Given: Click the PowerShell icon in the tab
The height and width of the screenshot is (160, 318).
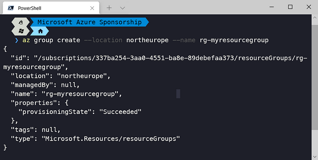Looking at the screenshot, I should (x=10, y=8).
